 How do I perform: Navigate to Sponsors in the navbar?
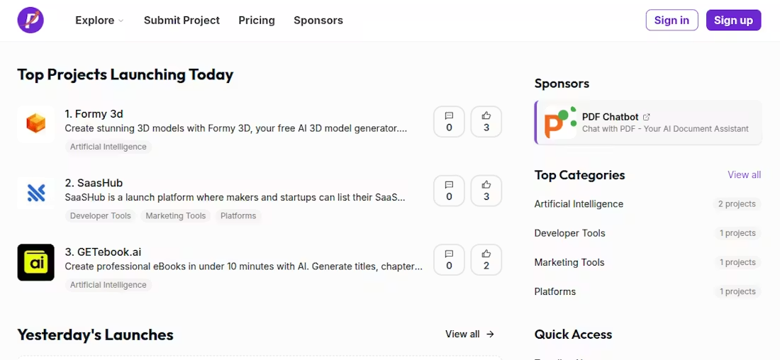(318, 21)
